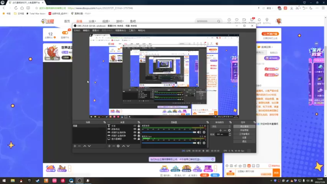Open source properties gear in Sources panel
Image resolution: width=327 pixels, height=184 pixels.
(118, 146)
